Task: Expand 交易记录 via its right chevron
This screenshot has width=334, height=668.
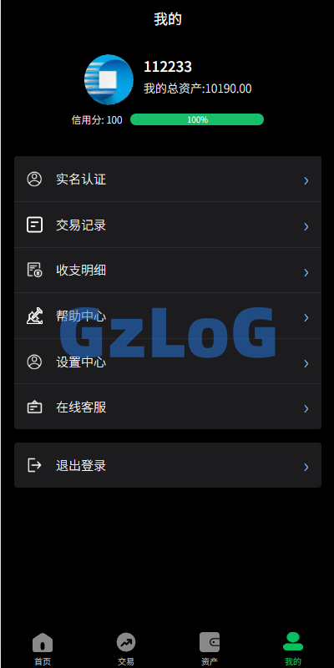Action: point(306,226)
